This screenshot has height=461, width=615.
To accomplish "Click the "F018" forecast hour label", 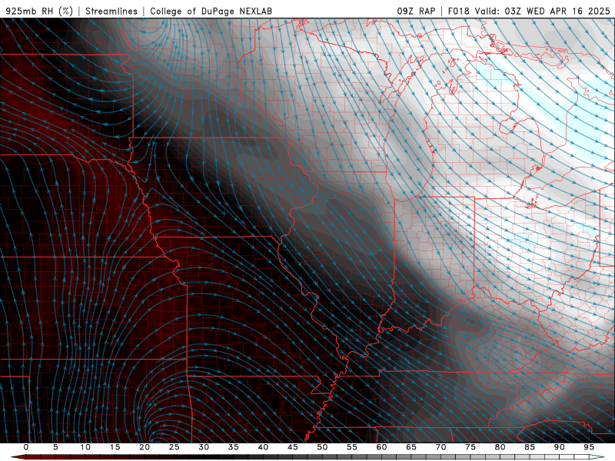I will point(458,11).
